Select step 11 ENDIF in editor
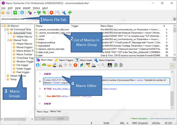Viewport: 177px width, 125px height. tap(47, 104)
